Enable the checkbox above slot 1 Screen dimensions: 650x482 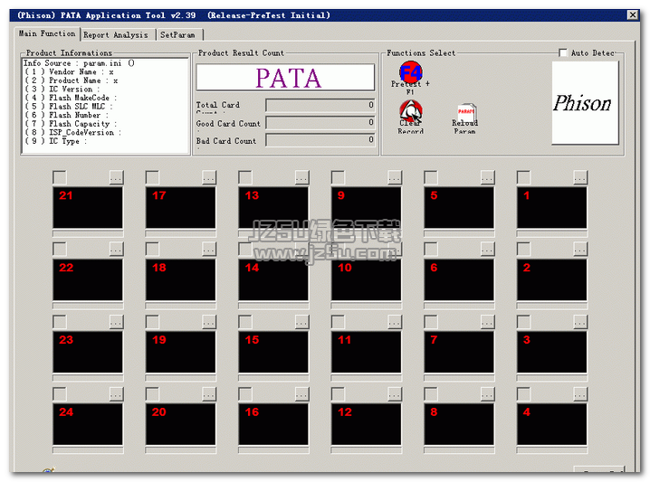click(x=524, y=177)
